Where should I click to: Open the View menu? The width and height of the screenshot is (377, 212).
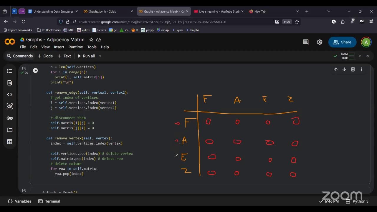[45, 47]
